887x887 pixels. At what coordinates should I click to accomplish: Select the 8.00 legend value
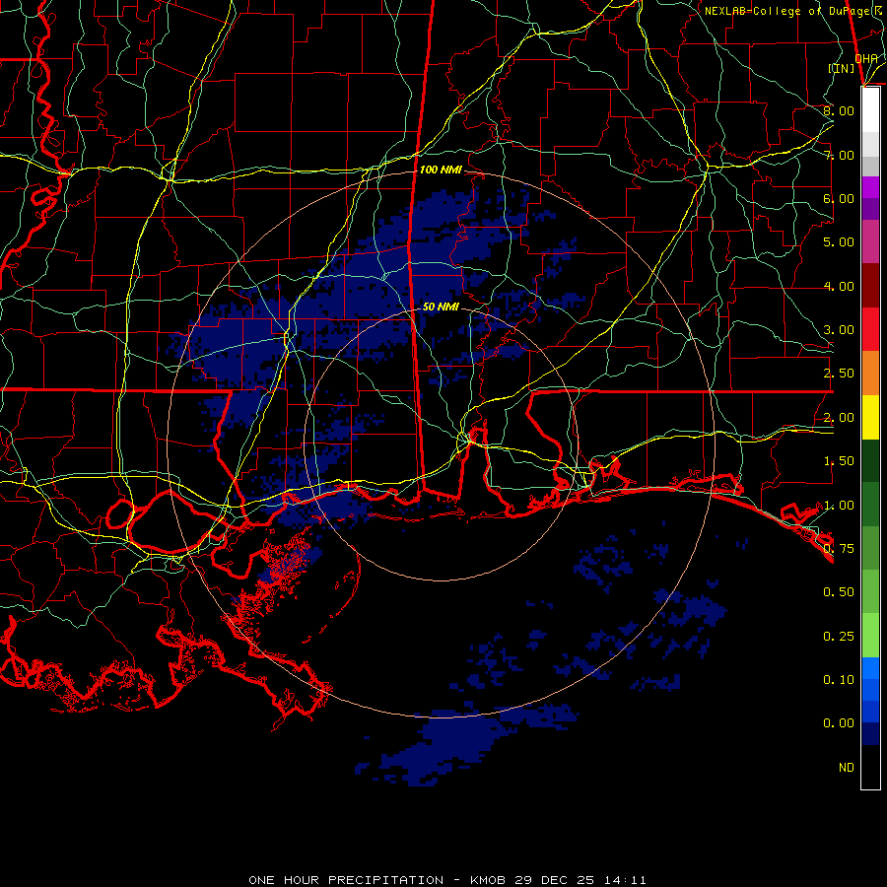(839, 110)
